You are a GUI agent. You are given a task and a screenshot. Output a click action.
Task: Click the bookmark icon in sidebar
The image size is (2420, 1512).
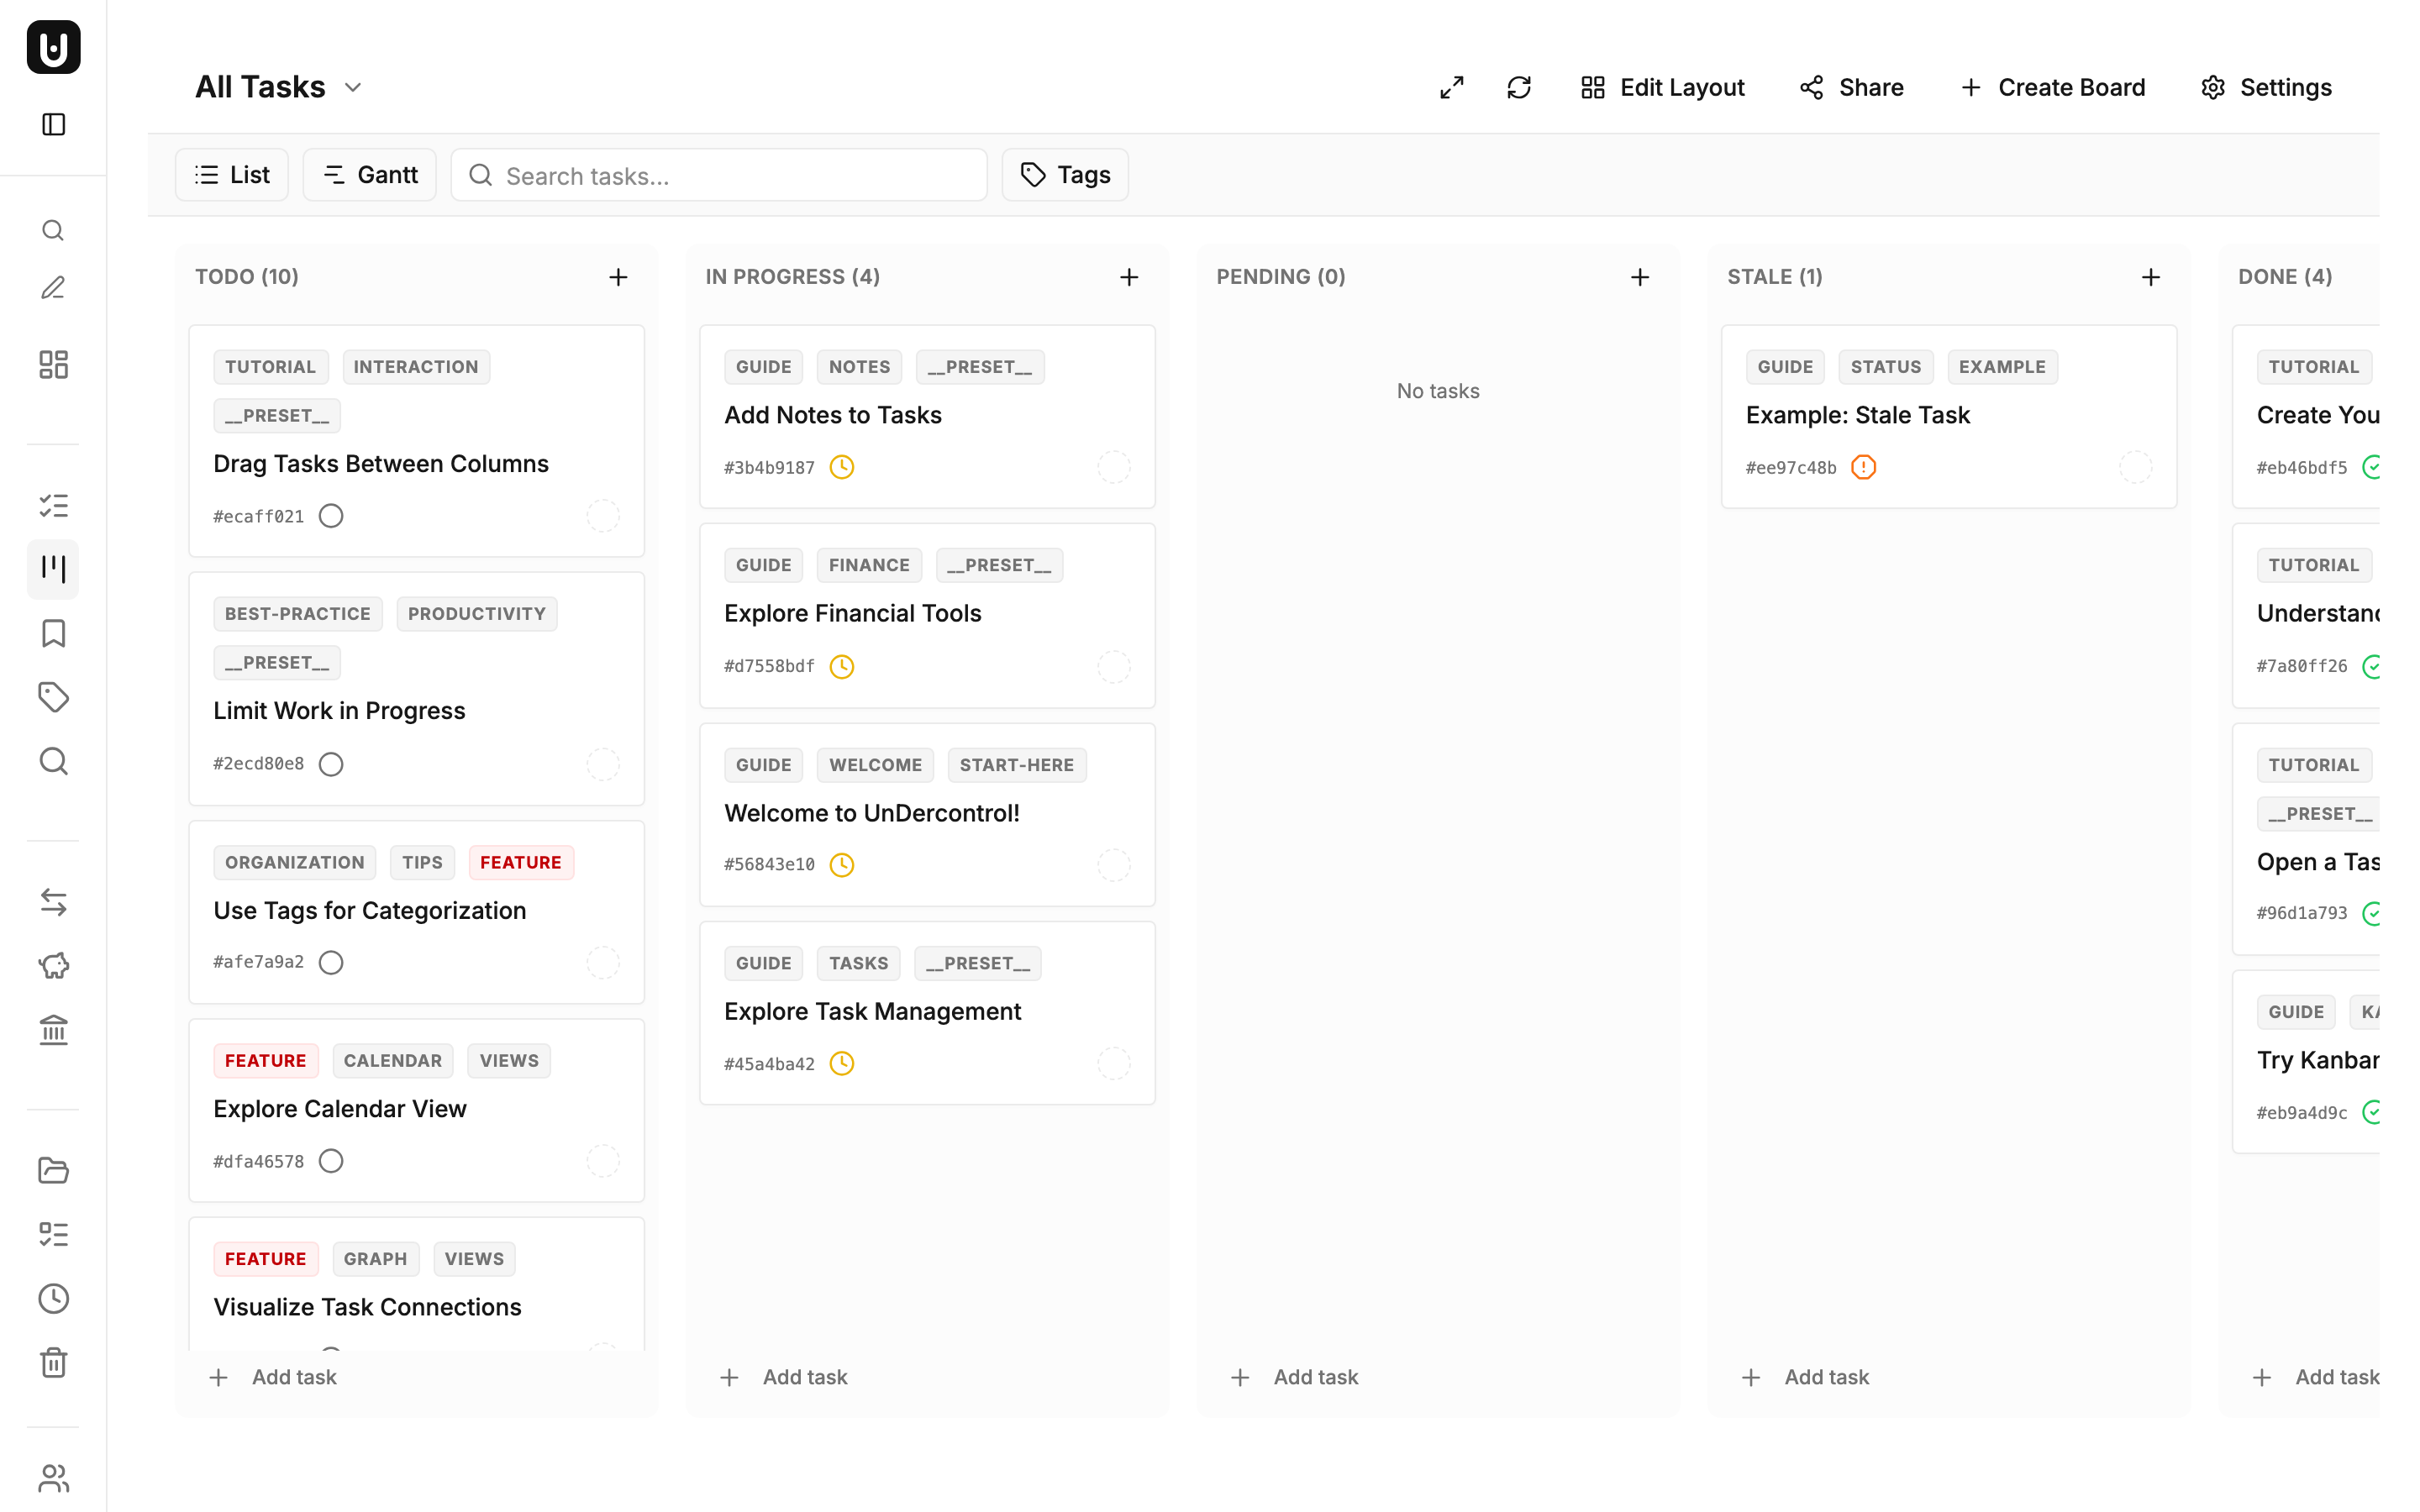pos(52,633)
